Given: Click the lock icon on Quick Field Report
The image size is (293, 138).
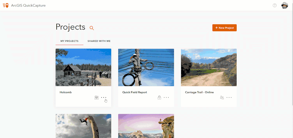Looking at the screenshot, I should [x=159, y=97].
